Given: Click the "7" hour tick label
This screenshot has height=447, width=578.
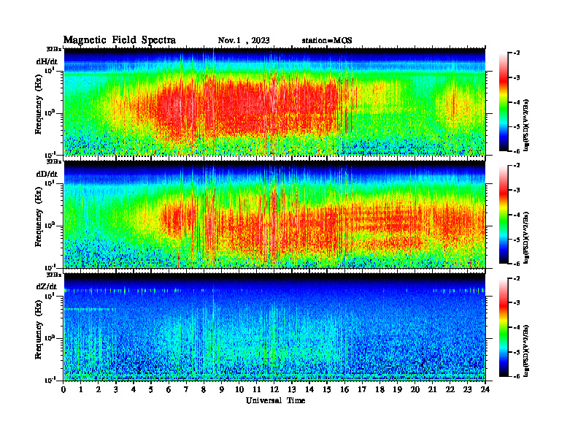Looking at the screenshot, I should (186, 389).
